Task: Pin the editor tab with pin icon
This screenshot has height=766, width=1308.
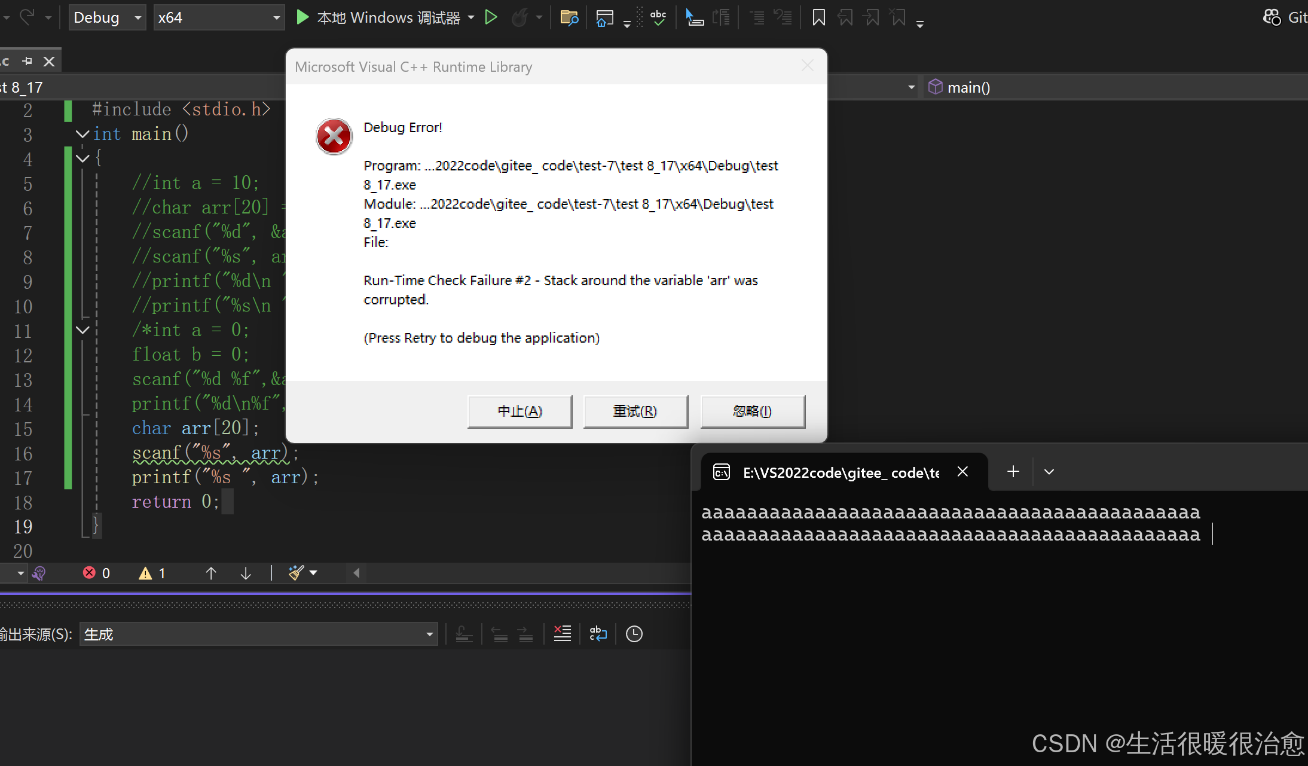Action: click(27, 61)
